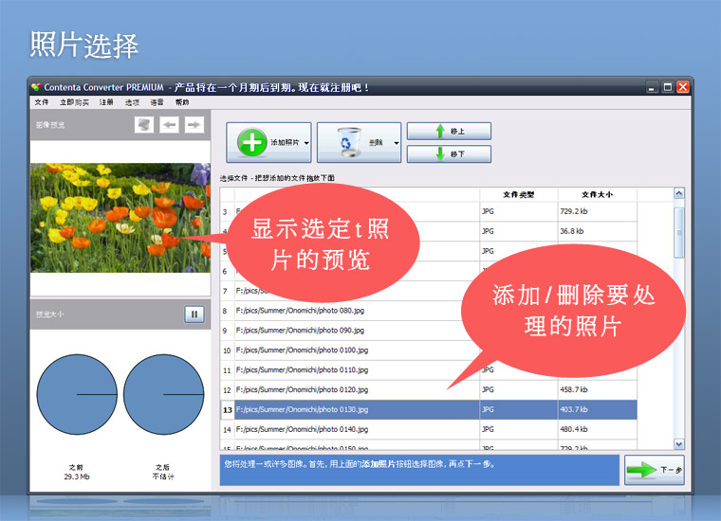Open the 立即购买 (Buy Now) menu
The image size is (721, 521).
pos(74,102)
